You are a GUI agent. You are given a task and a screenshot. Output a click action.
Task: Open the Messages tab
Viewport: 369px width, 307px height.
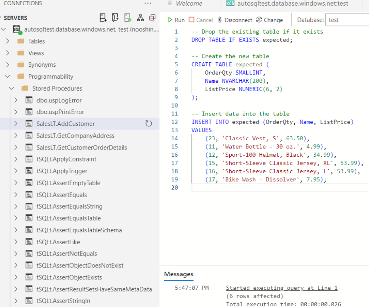[x=179, y=274]
